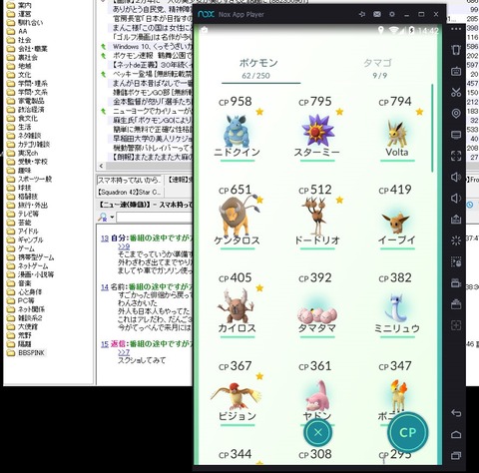The height and width of the screenshot is (473, 479).
Task: Open Nox virtual location pin icon
Action: tap(456, 114)
